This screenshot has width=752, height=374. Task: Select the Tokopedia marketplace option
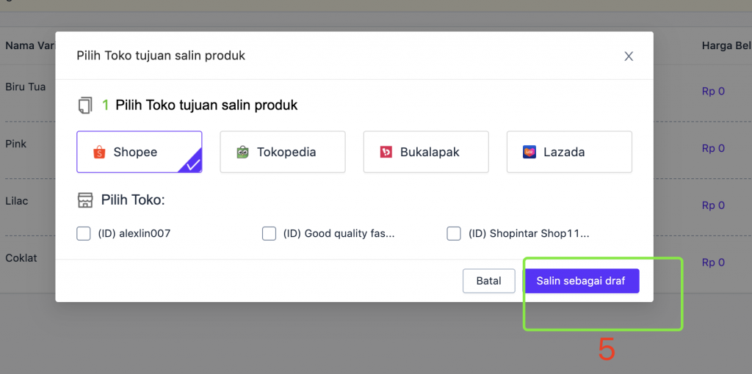[x=283, y=153]
